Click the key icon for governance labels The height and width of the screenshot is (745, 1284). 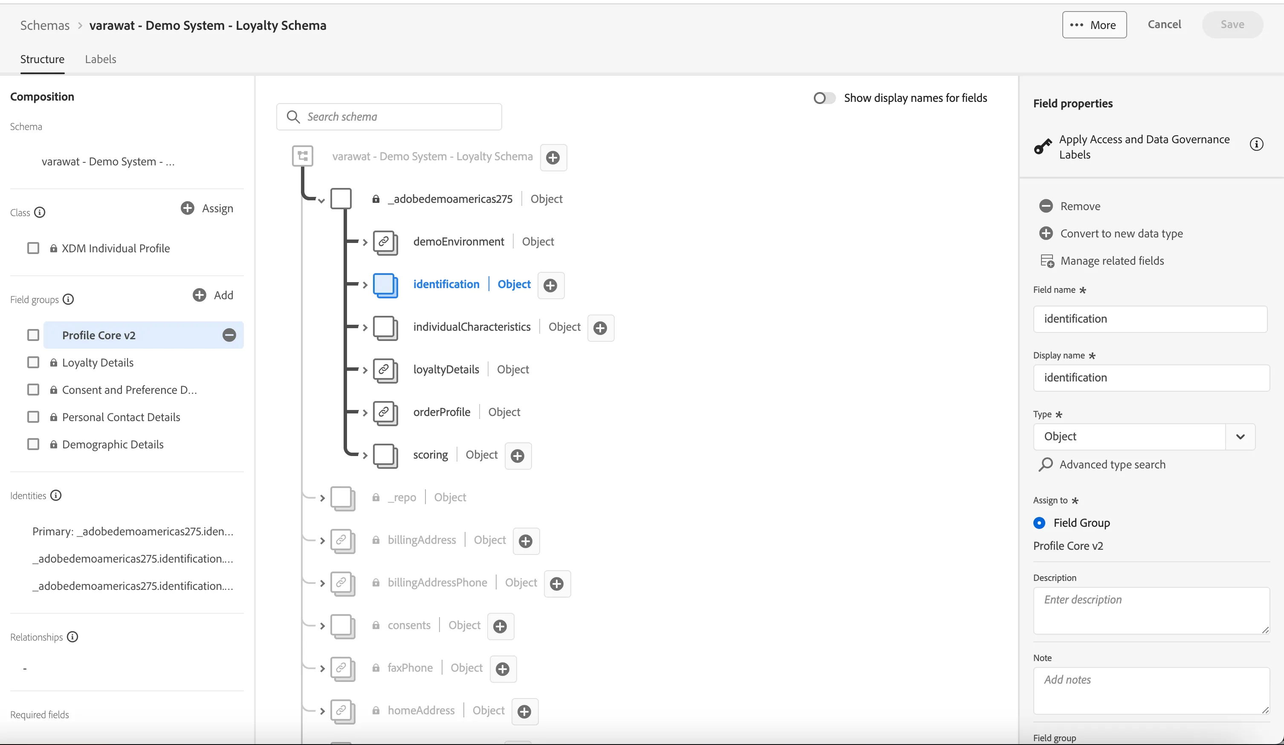coord(1043,147)
